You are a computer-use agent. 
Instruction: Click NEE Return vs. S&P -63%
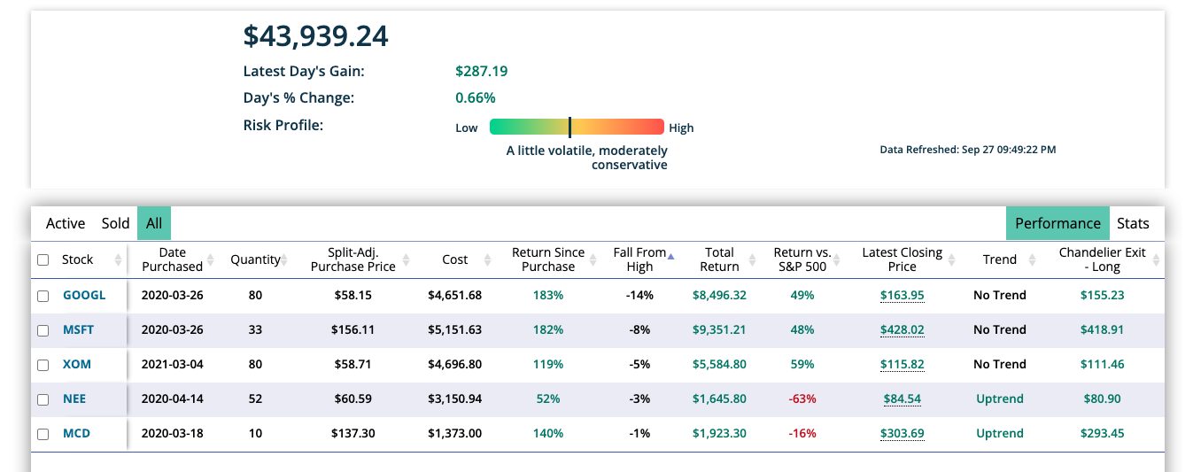[802, 398]
